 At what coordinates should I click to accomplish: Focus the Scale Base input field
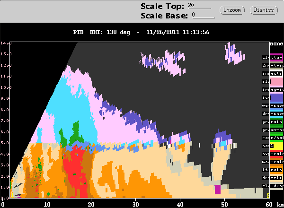203,15
